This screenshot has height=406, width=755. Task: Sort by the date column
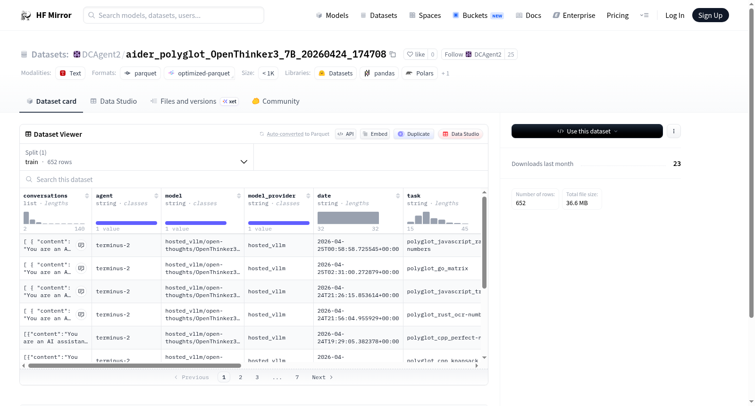398,196
